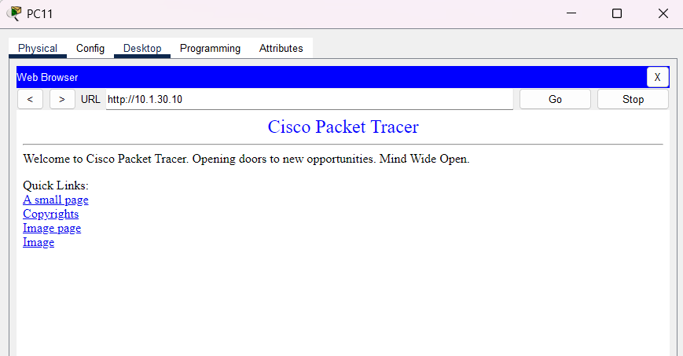Screen dimensions: 683x356
Task: Click the Stop button
Action: 633,99
